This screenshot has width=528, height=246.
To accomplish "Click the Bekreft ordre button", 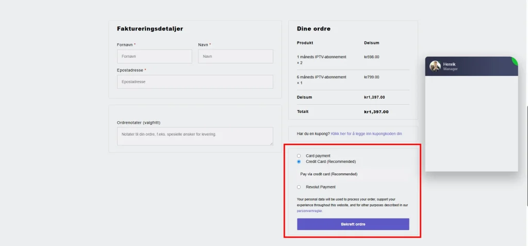I will click(353, 224).
